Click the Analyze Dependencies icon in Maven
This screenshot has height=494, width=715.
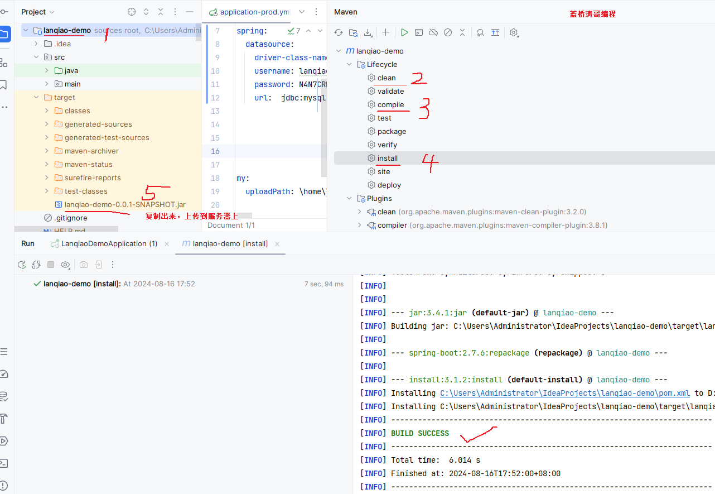480,32
